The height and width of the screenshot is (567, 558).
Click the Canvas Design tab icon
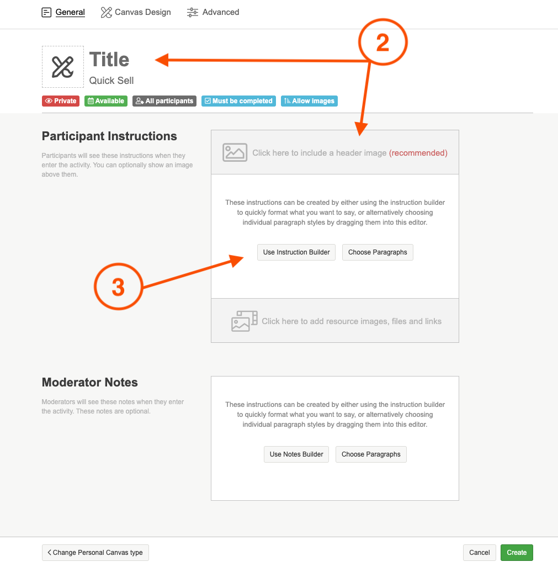click(107, 12)
